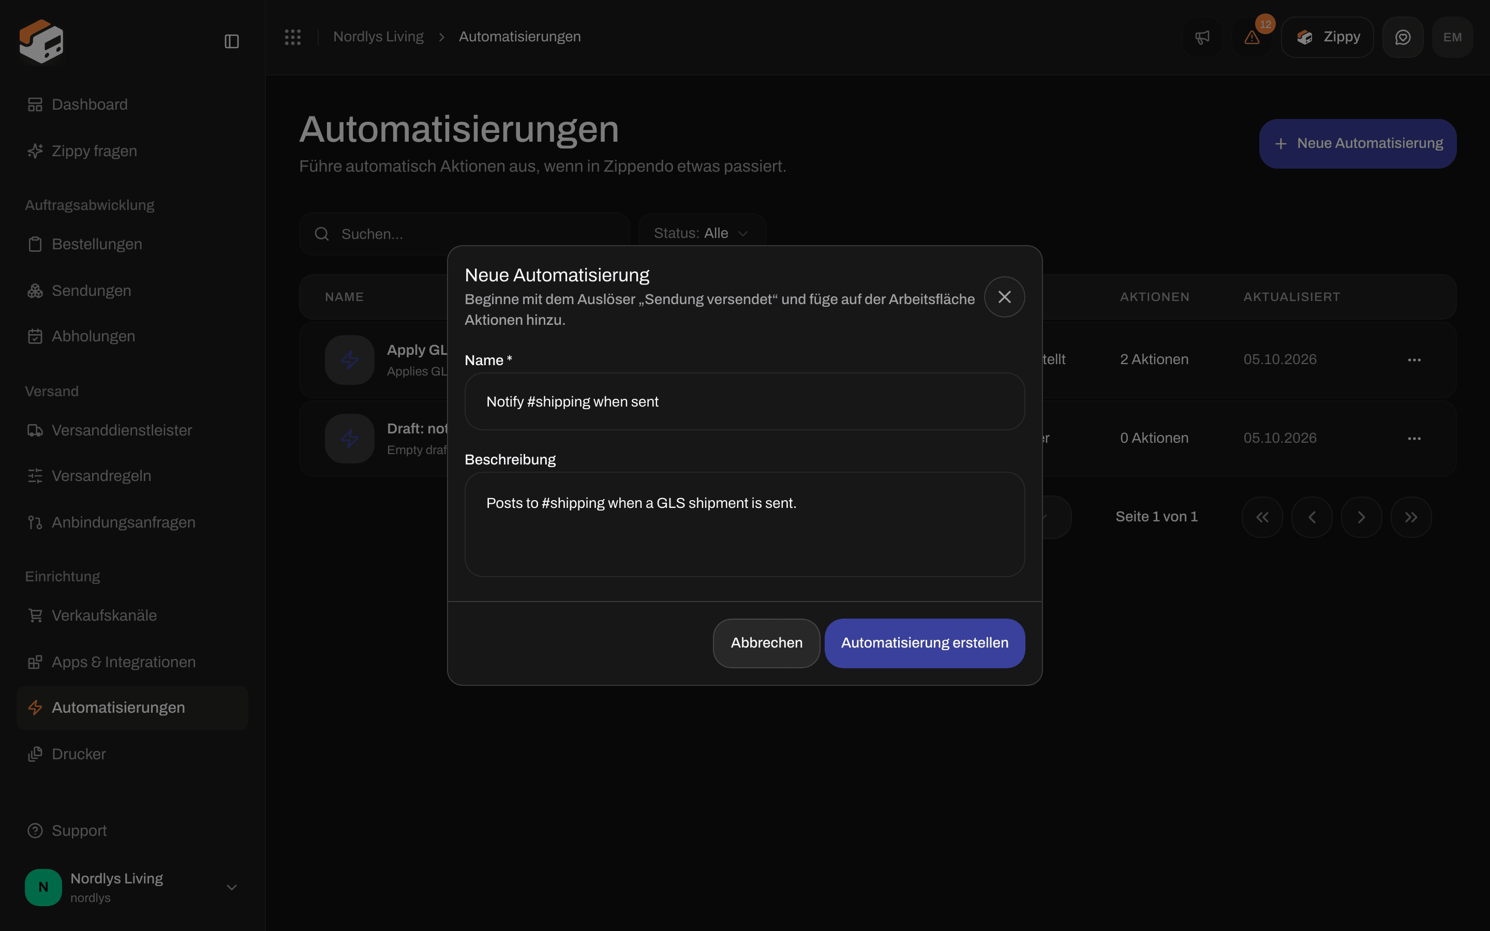Go to first page double chevron
The height and width of the screenshot is (931, 1490).
tap(1262, 517)
